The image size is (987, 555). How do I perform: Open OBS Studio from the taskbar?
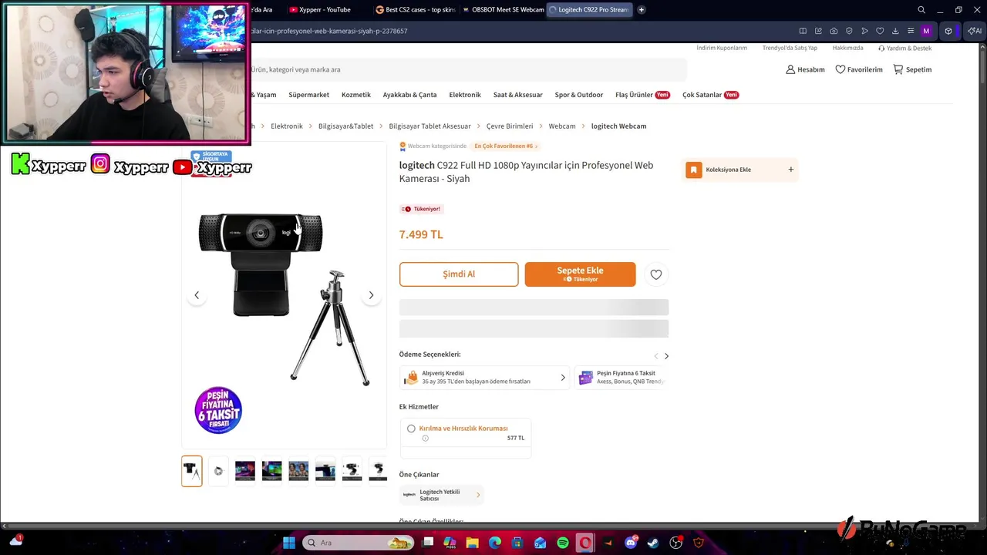pos(676,543)
